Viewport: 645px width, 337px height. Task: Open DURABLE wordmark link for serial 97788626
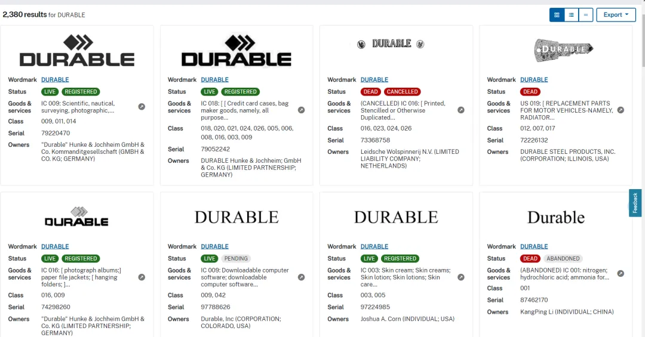pyautogui.click(x=215, y=246)
